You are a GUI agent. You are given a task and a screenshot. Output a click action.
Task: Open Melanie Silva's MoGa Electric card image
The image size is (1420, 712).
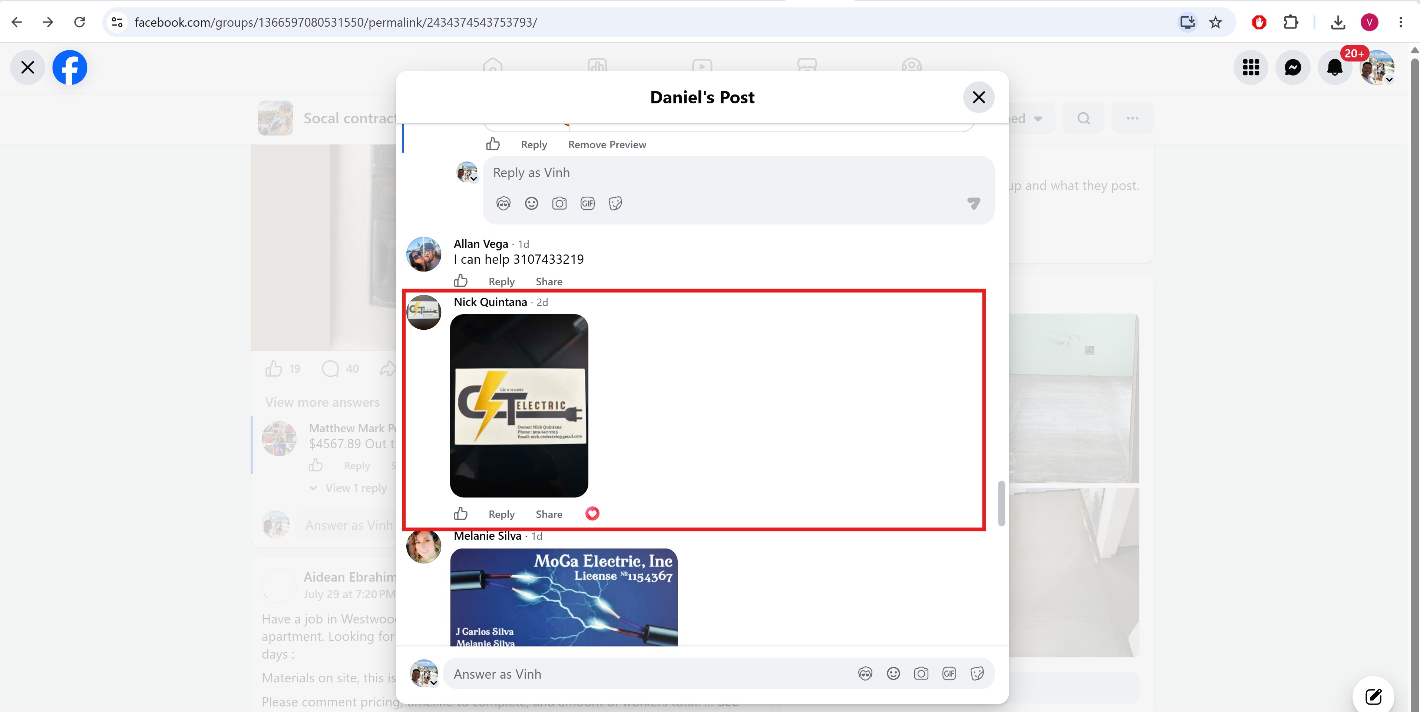pyautogui.click(x=564, y=597)
